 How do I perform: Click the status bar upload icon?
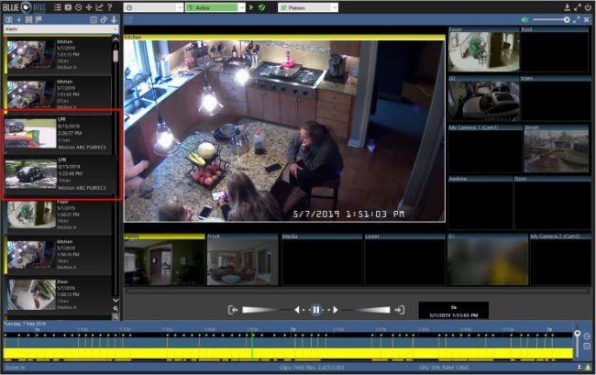pyautogui.click(x=579, y=368)
